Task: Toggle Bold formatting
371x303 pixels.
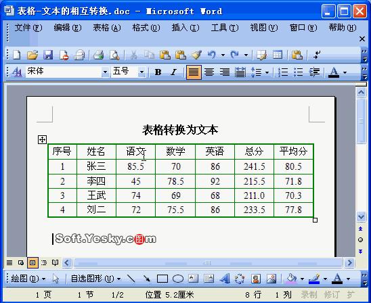Action: (158, 72)
